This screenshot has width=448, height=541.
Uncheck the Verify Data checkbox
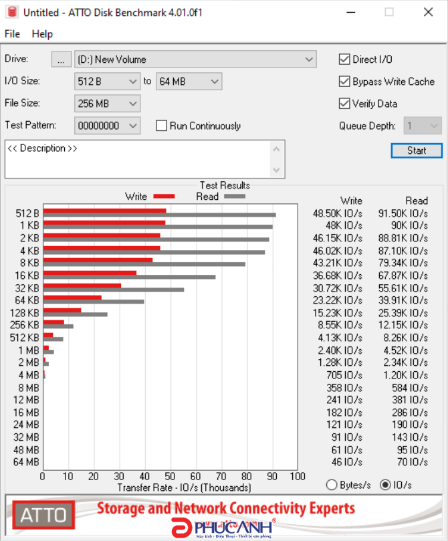pos(344,104)
